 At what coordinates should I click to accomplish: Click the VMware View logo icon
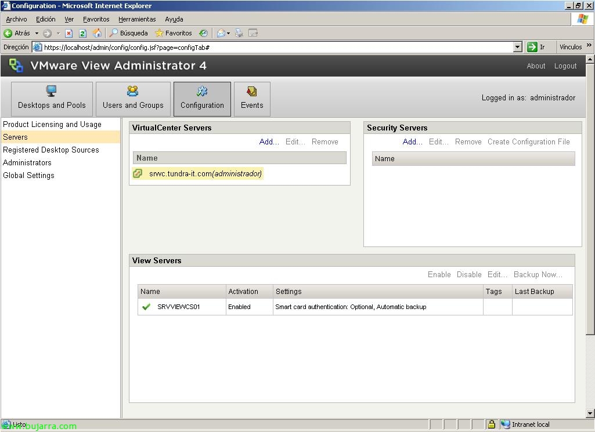[16, 65]
